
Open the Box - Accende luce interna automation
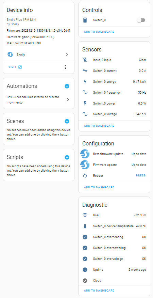pyautogui.click(x=38, y=100)
